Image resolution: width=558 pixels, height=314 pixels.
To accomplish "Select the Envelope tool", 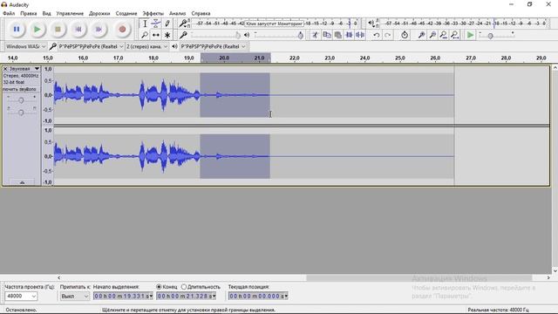I will [155, 24].
